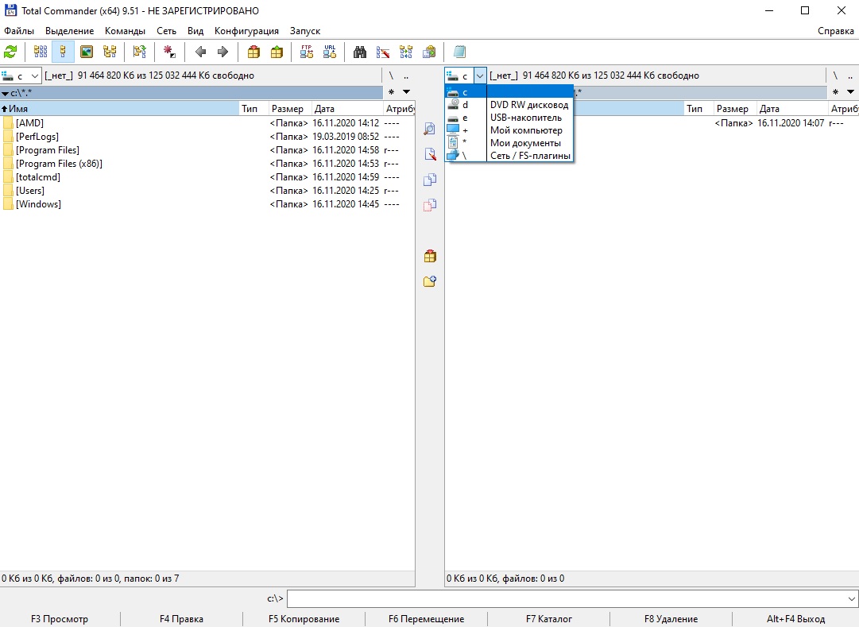Click F5 Копирование button
859x627 pixels.
(304, 619)
